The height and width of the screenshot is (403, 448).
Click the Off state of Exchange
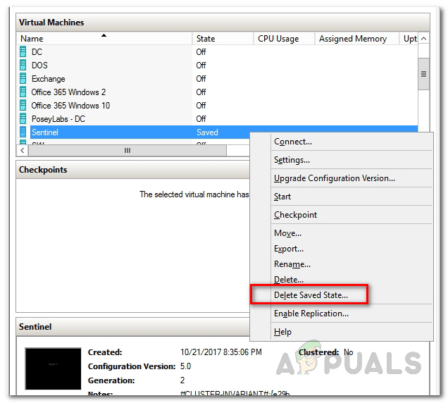coord(201,79)
